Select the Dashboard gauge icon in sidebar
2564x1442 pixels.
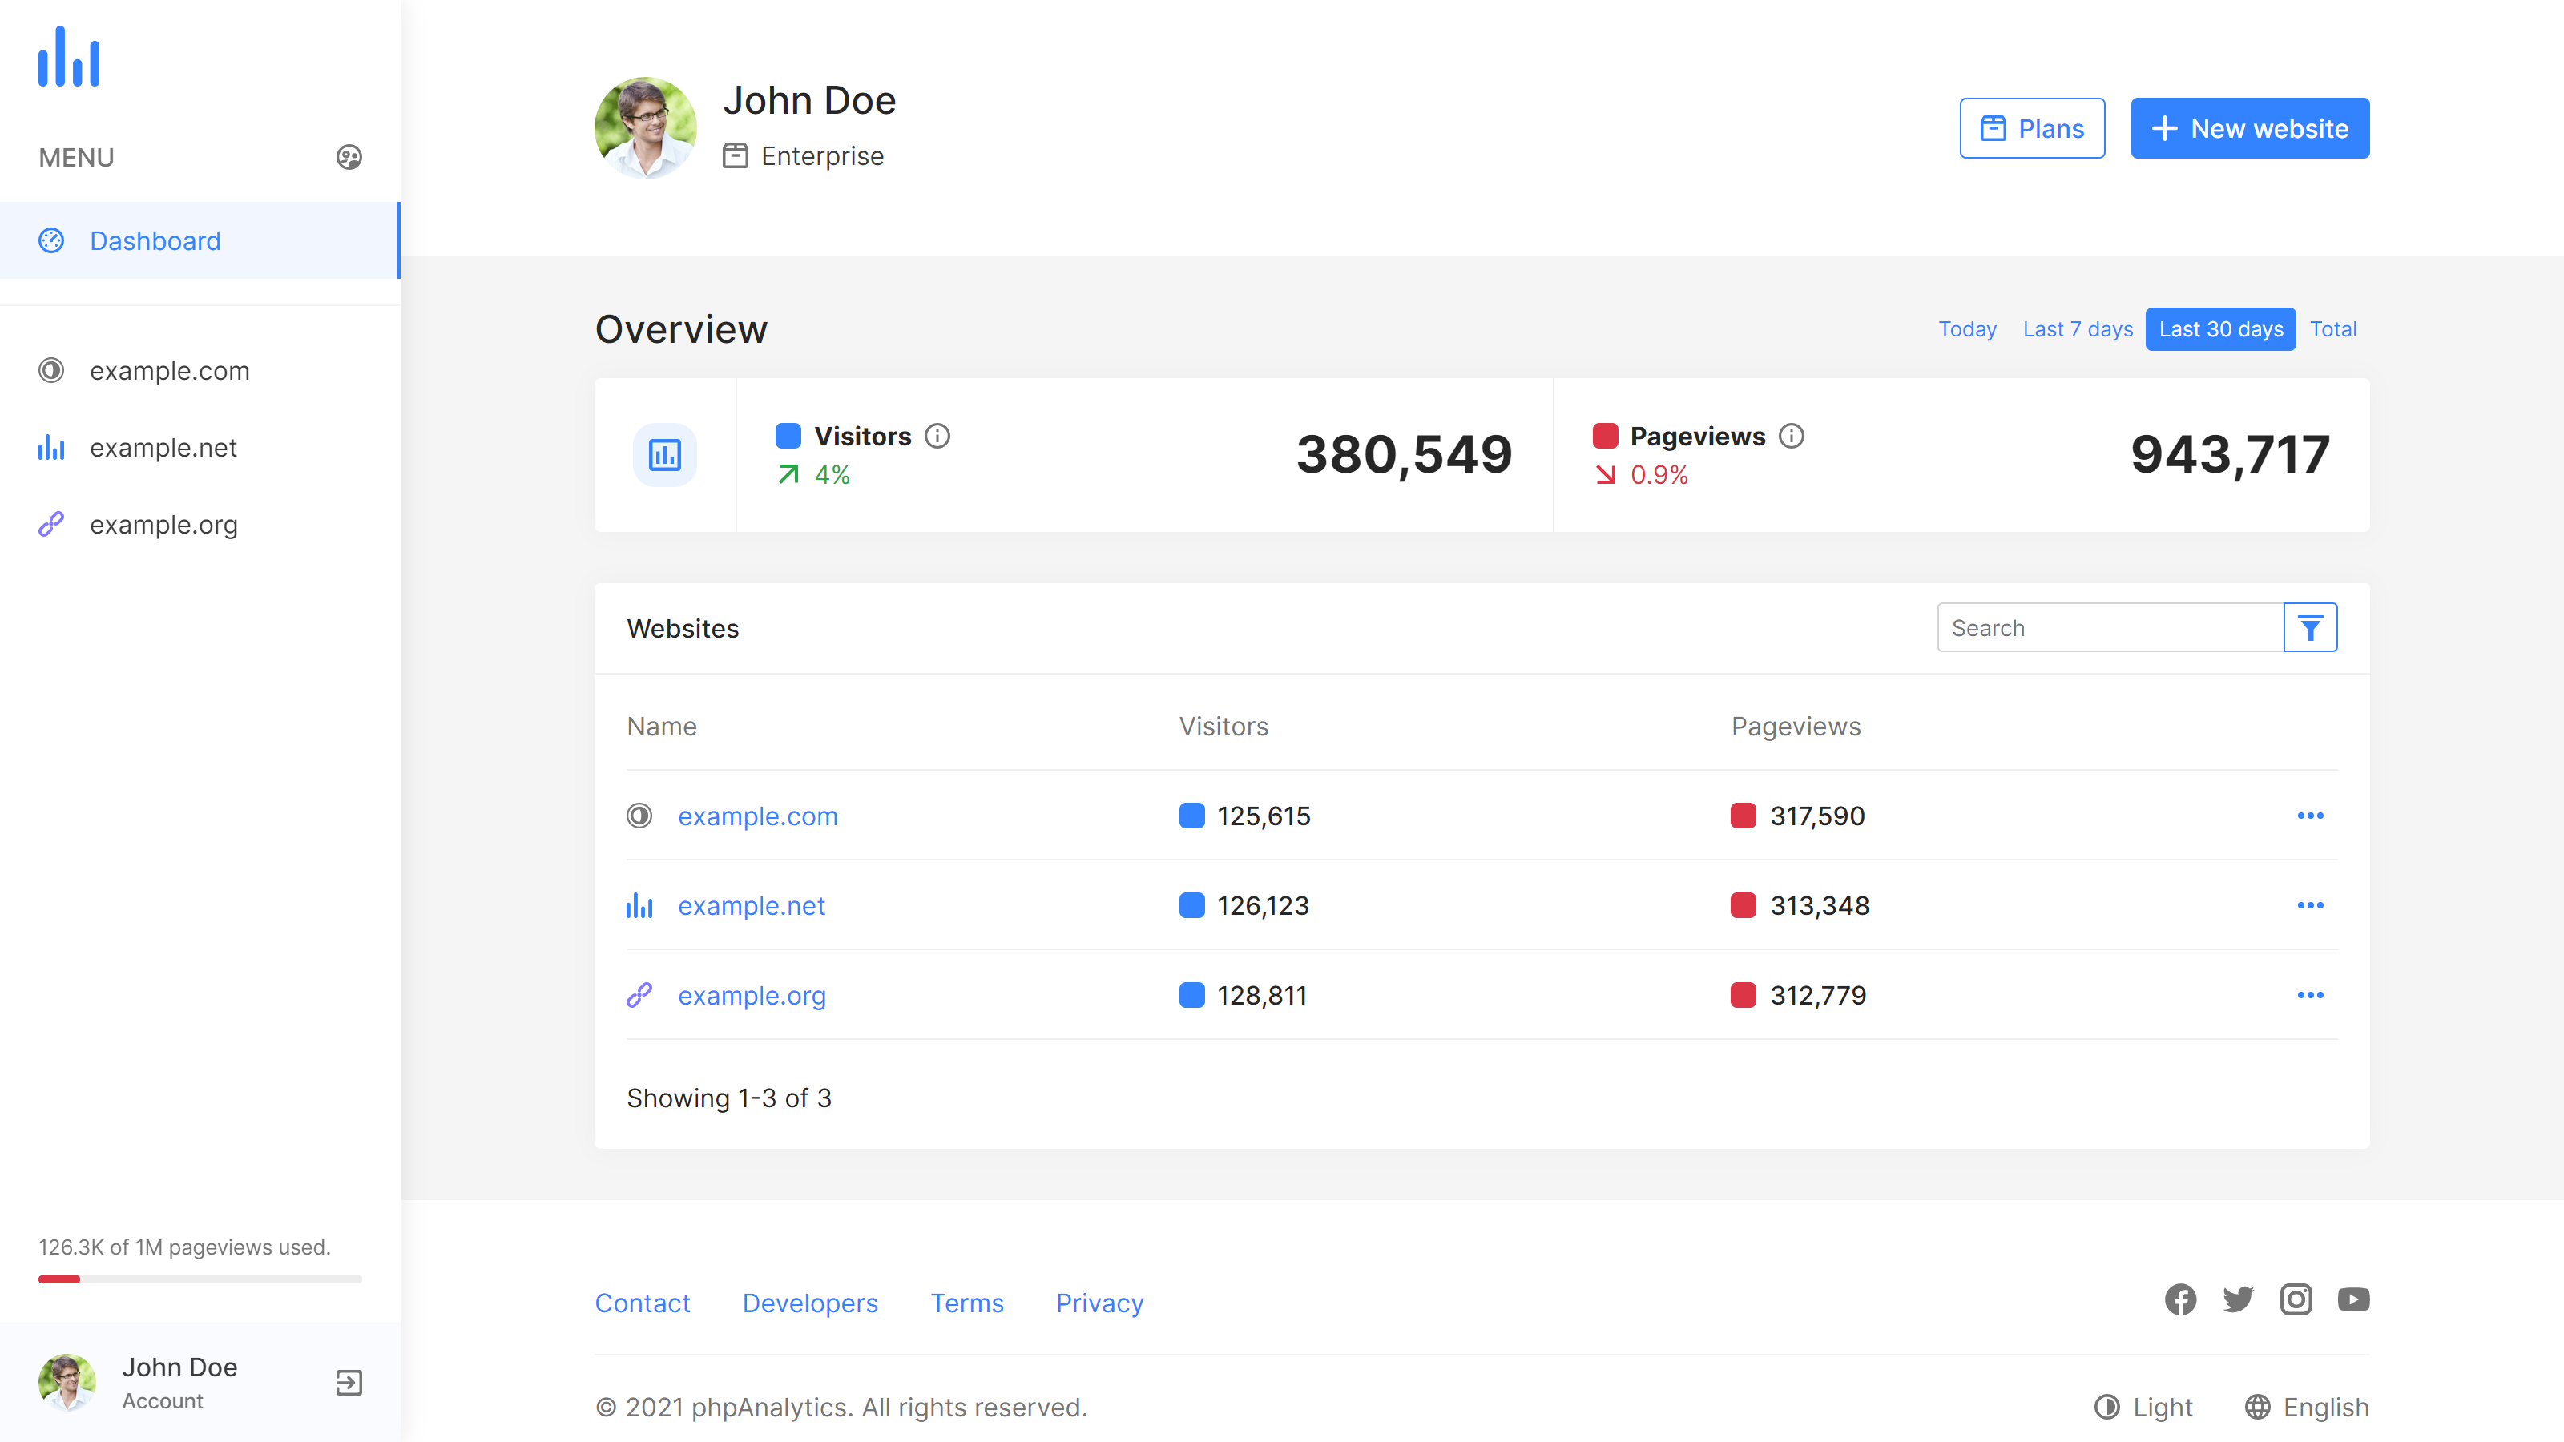click(x=50, y=240)
